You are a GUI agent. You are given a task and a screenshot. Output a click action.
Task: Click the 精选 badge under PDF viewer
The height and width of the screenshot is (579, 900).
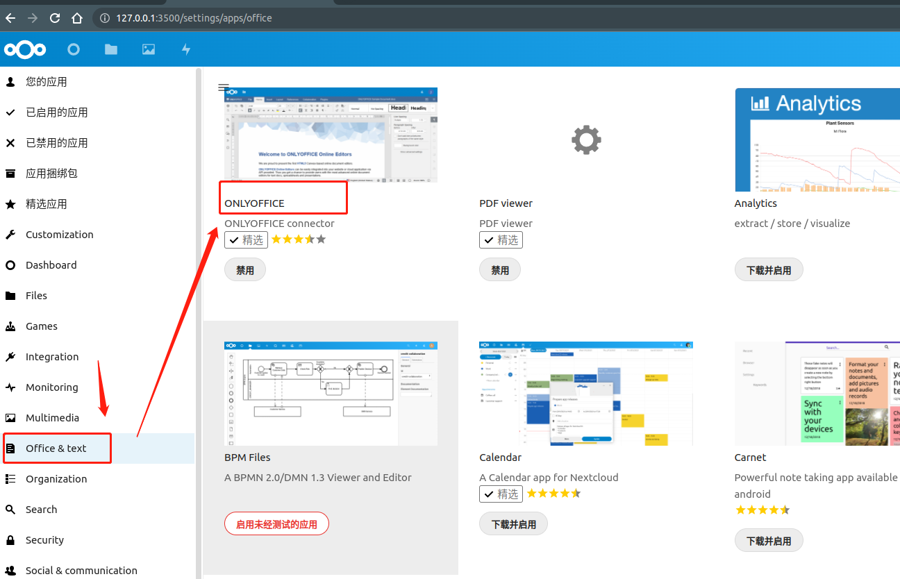click(x=501, y=240)
